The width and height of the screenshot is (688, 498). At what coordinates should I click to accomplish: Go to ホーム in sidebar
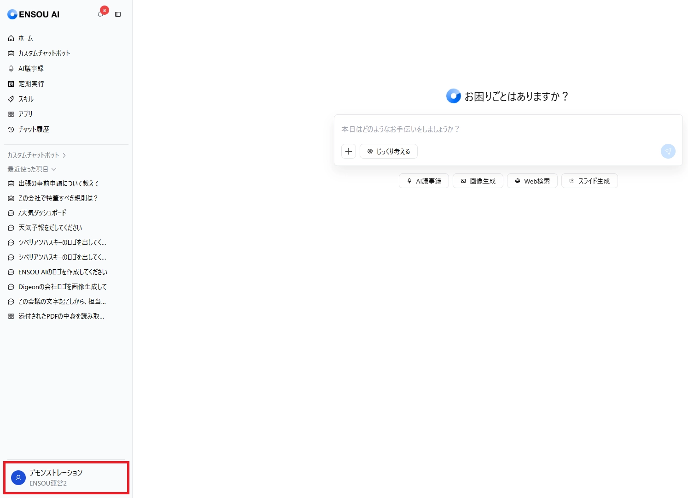(x=66, y=38)
